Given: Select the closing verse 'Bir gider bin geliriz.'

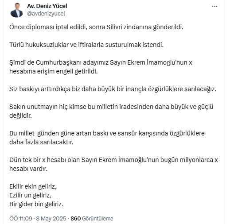Looking at the screenshot, I should pos(36,204).
